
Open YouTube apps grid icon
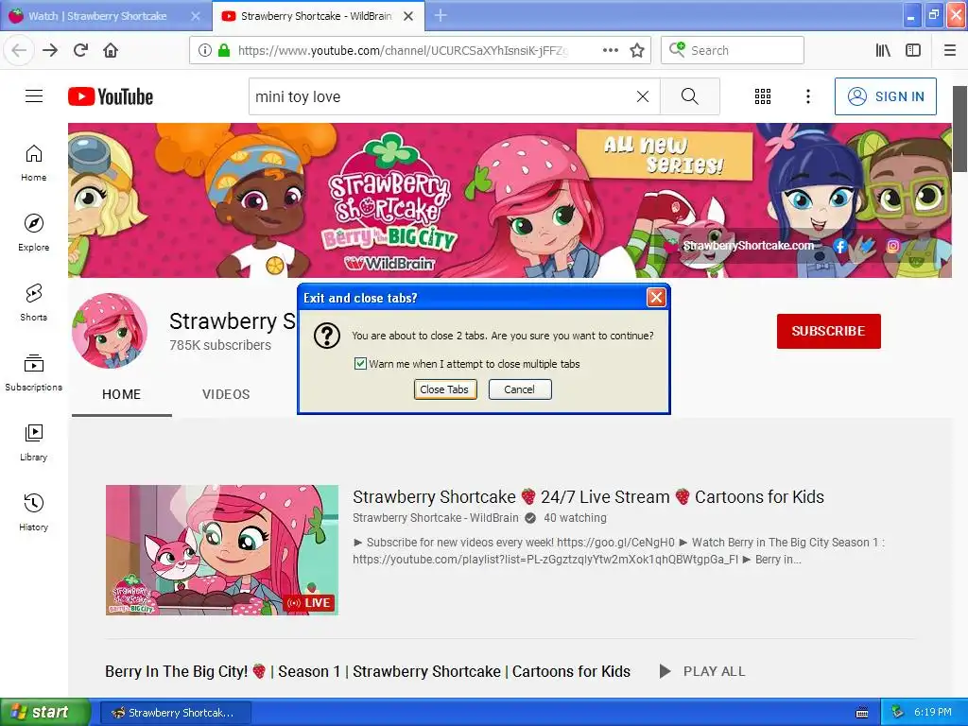pos(763,96)
